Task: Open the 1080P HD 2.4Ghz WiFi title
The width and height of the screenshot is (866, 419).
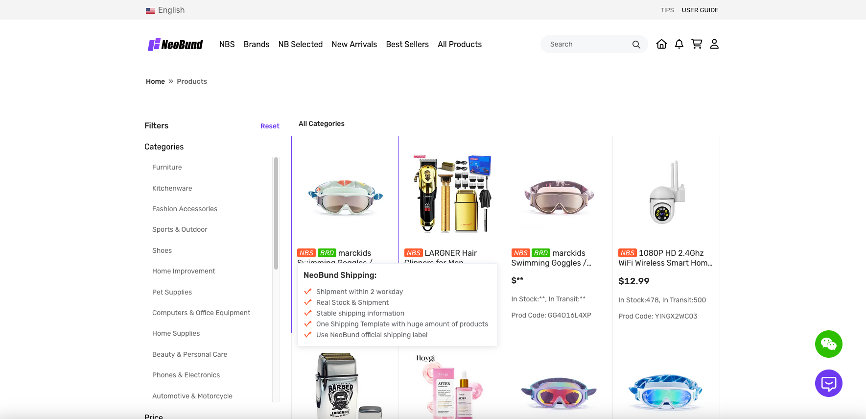Action: (665, 258)
